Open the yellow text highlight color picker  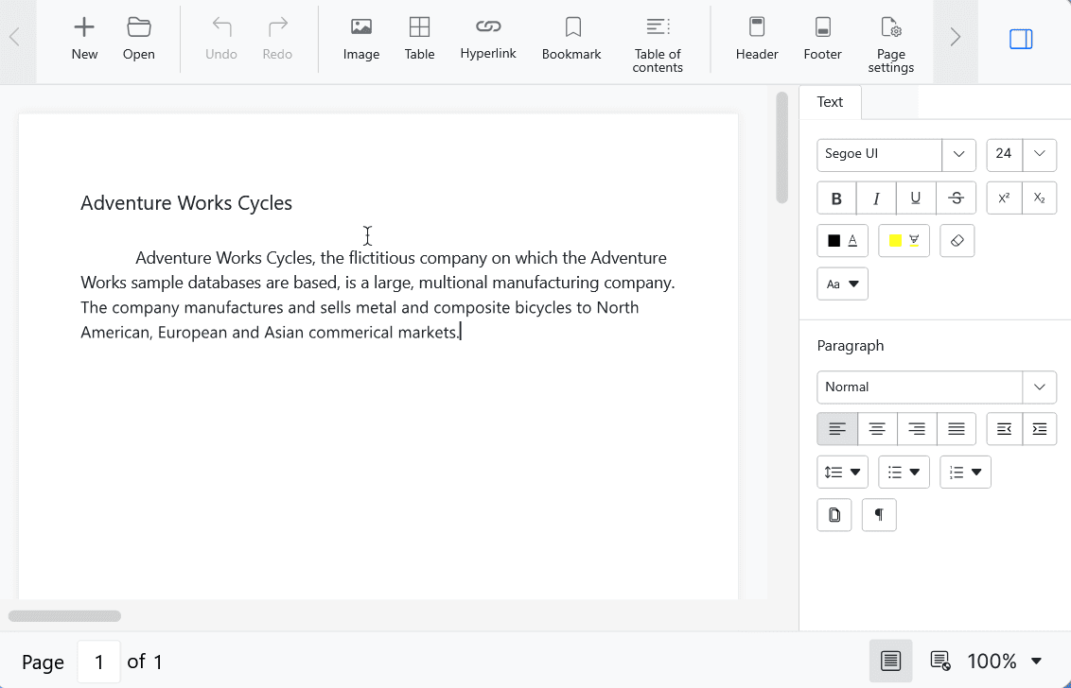coord(904,240)
